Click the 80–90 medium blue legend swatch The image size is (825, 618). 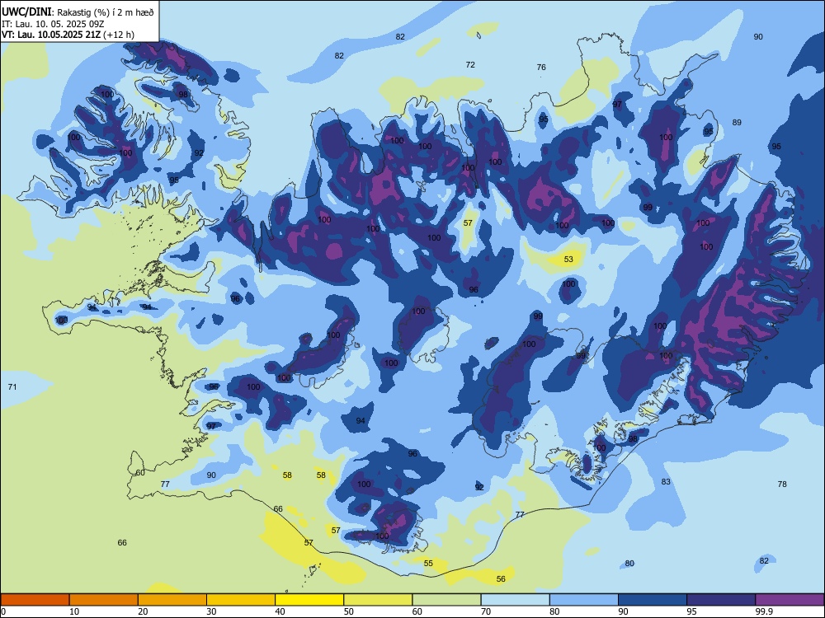[x=584, y=600]
